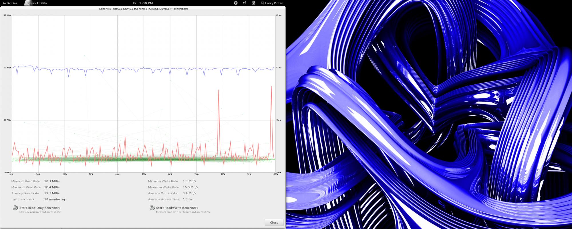
Task: Click the volume speaker icon
Action: click(x=245, y=3)
